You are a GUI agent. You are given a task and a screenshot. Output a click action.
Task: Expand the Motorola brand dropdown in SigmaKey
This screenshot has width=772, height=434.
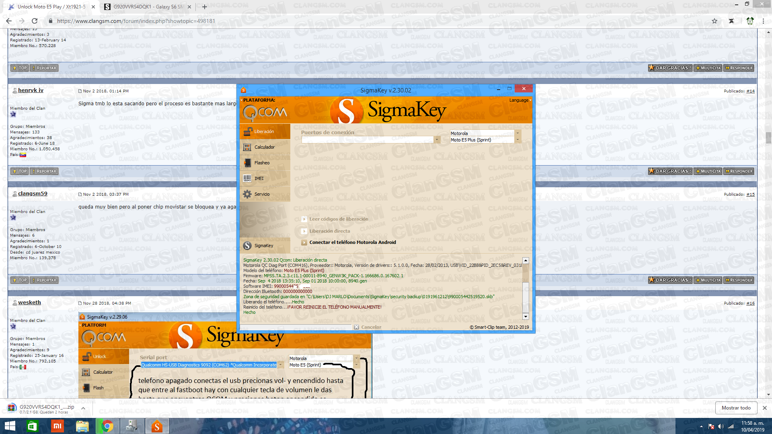pyautogui.click(x=518, y=133)
